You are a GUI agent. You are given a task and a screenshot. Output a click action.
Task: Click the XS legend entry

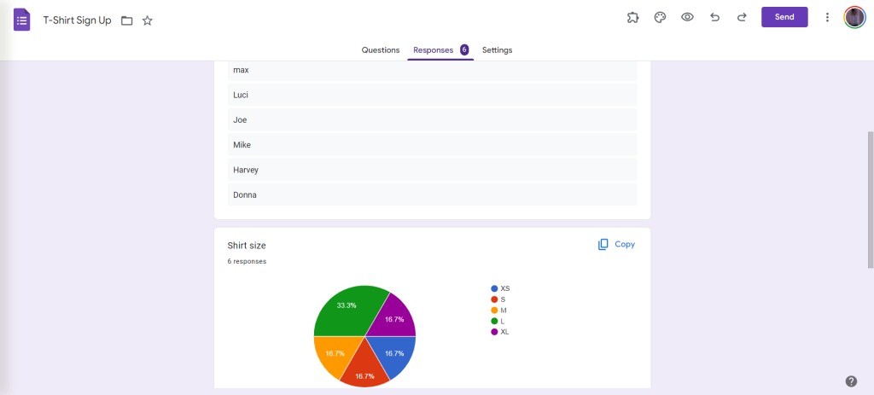[x=500, y=288]
